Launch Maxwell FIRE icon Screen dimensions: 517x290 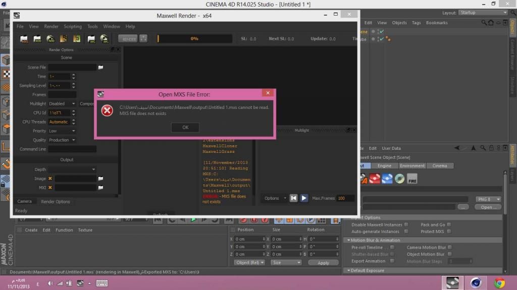point(412,179)
